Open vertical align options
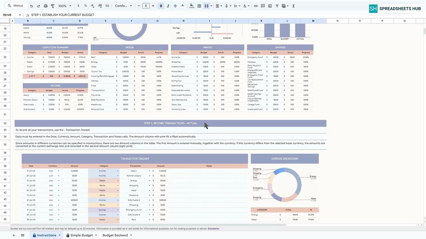Image resolution: width=426 pixels, height=239 pixels. 227,6
